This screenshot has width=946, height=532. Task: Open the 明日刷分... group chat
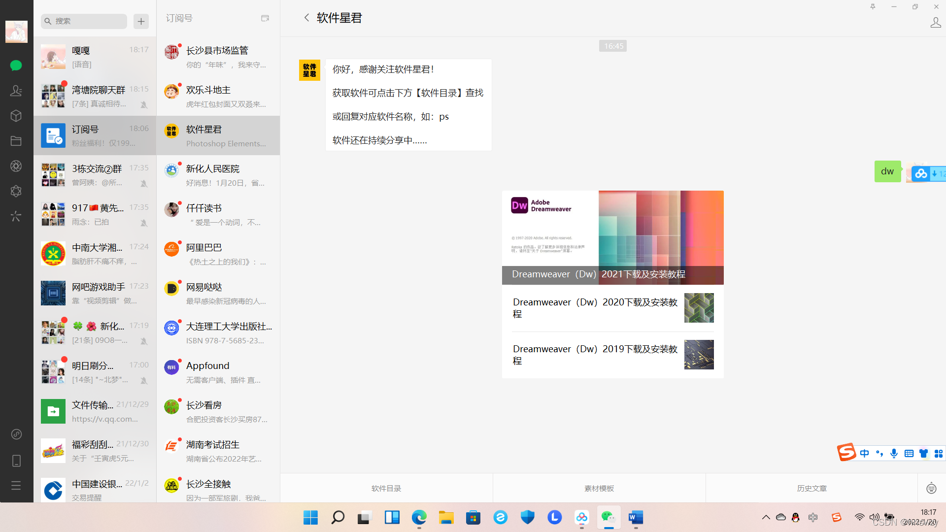95,372
